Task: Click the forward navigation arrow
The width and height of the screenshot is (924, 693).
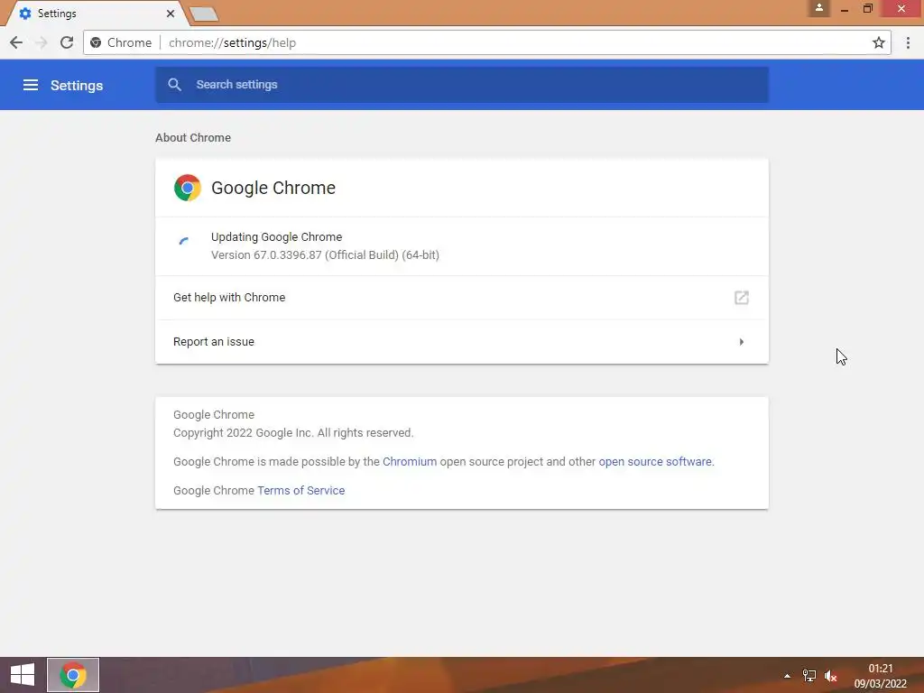Action: point(42,42)
